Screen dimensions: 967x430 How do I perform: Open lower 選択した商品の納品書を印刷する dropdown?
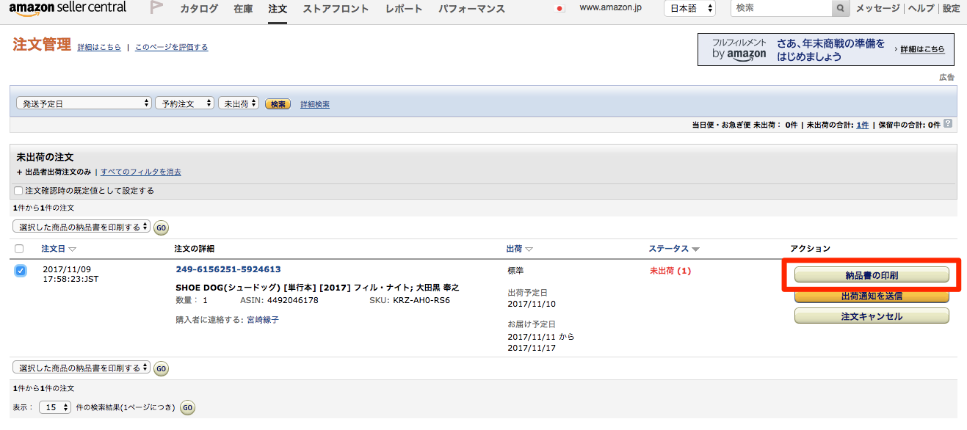82,367
